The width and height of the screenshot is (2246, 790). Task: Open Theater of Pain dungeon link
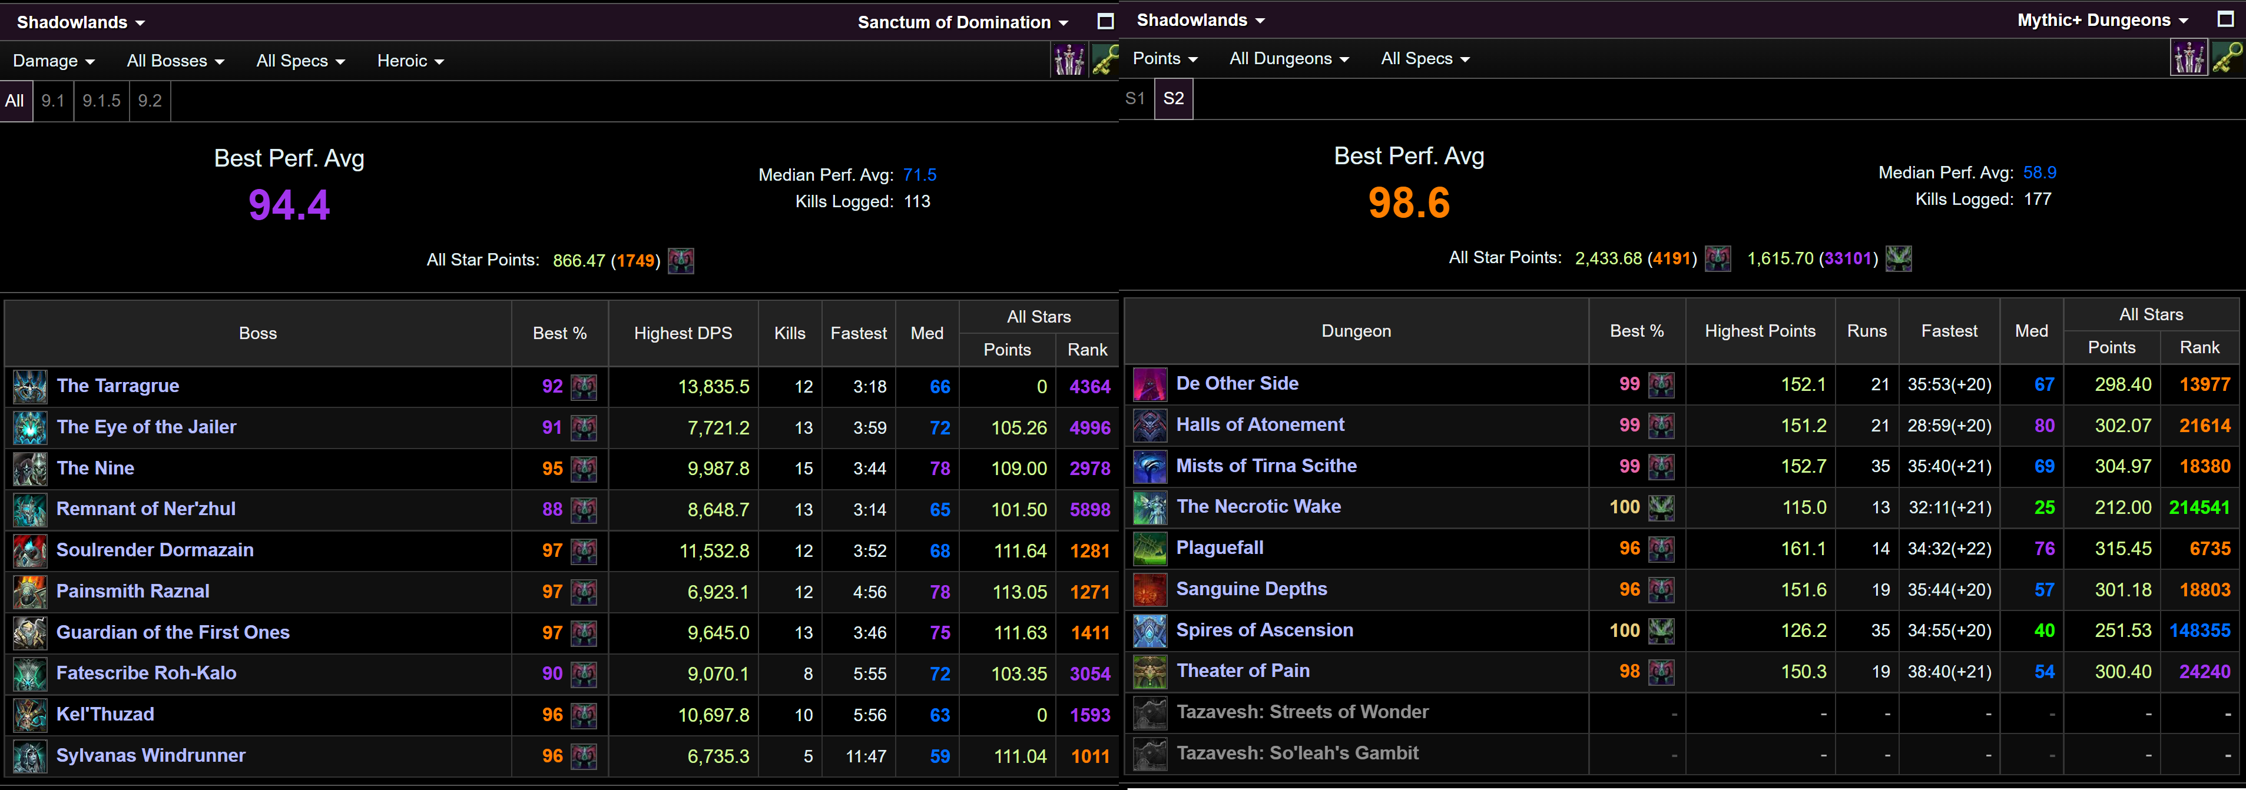coord(1243,670)
